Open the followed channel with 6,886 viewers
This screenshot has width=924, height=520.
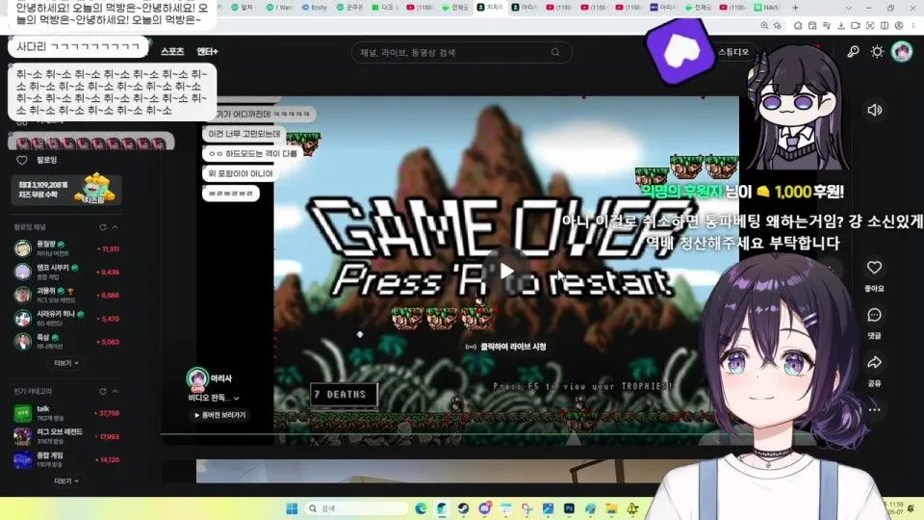(x=66, y=295)
